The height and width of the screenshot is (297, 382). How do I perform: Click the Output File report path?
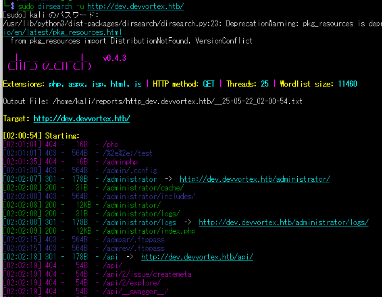(x=177, y=101)
